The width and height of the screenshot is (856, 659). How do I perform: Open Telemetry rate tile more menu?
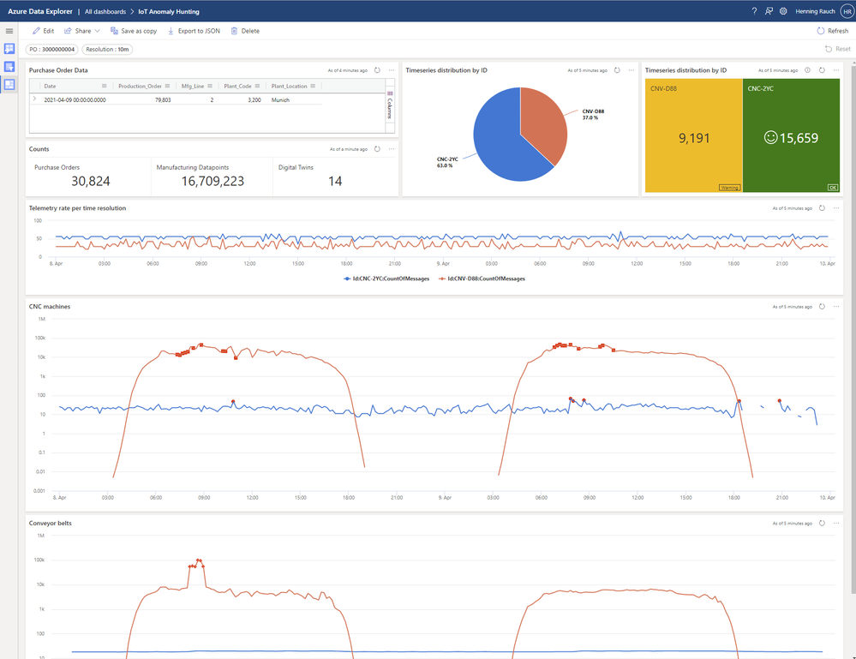(x=835, y=208)
